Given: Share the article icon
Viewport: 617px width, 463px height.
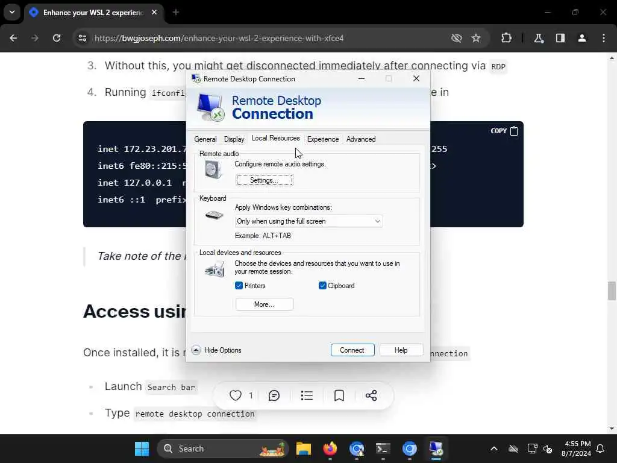Looking at the screenshot, I should pos(371,395).
